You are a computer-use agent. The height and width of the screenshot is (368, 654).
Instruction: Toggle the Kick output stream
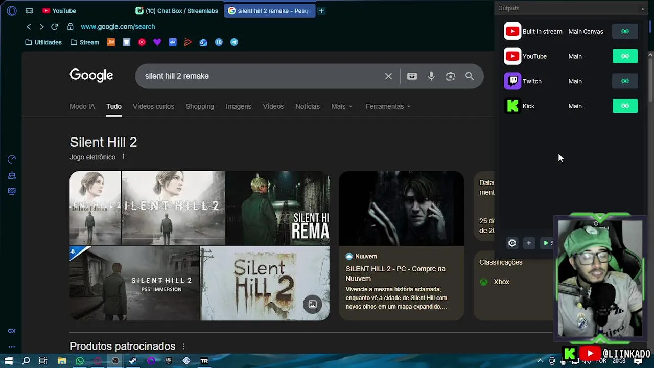tap(625, 106)
